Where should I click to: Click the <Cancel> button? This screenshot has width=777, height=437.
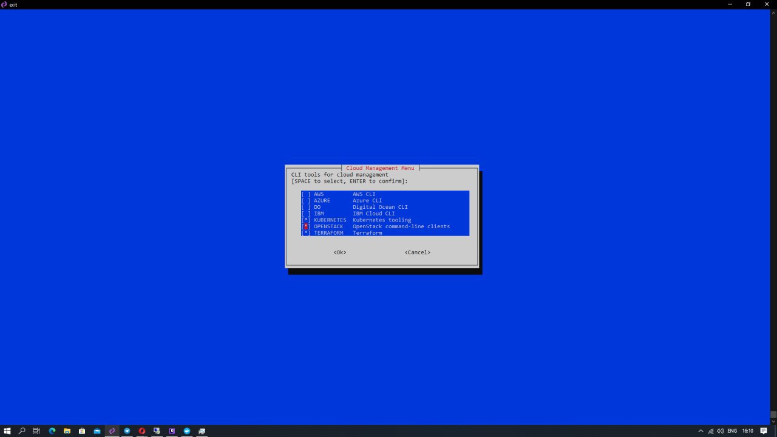pyautogui.click(x=418, y=252)
